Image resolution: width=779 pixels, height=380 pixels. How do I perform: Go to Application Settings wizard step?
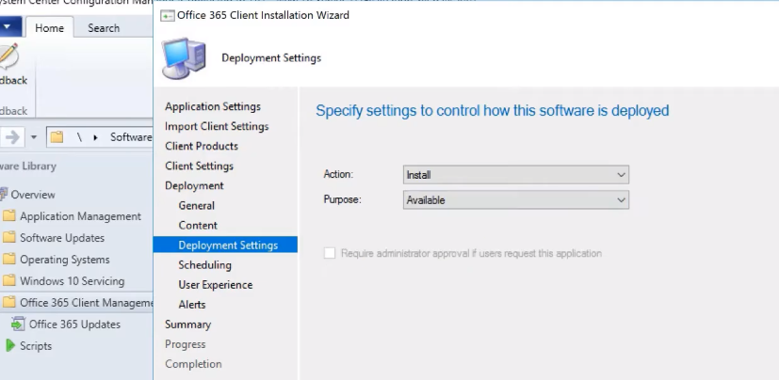[213, 106]
